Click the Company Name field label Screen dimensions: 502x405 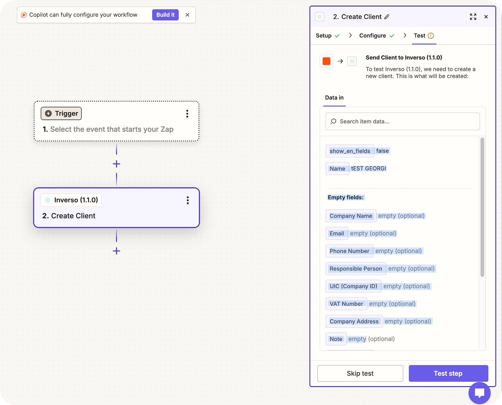tap(351, 216)
